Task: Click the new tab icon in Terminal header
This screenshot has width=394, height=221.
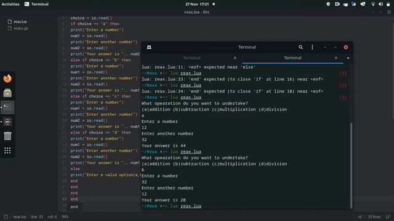Action: pos(149,47)
